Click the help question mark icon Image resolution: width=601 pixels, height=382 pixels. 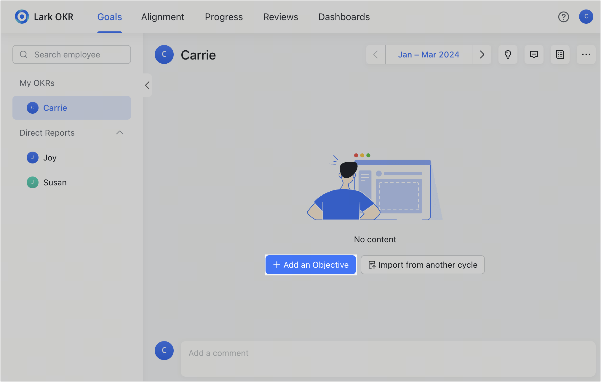pyautogui.click(x=563, y=17)
